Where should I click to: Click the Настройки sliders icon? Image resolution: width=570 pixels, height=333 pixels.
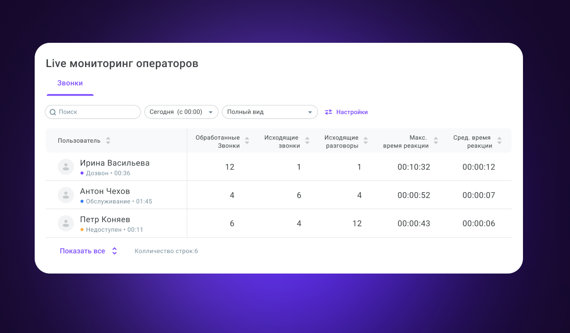(x=328, y=112)
